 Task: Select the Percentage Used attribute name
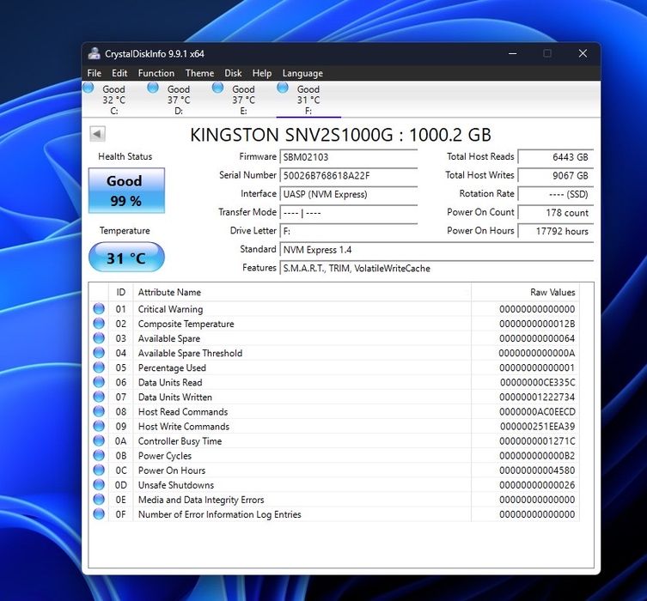pos(172,367)
